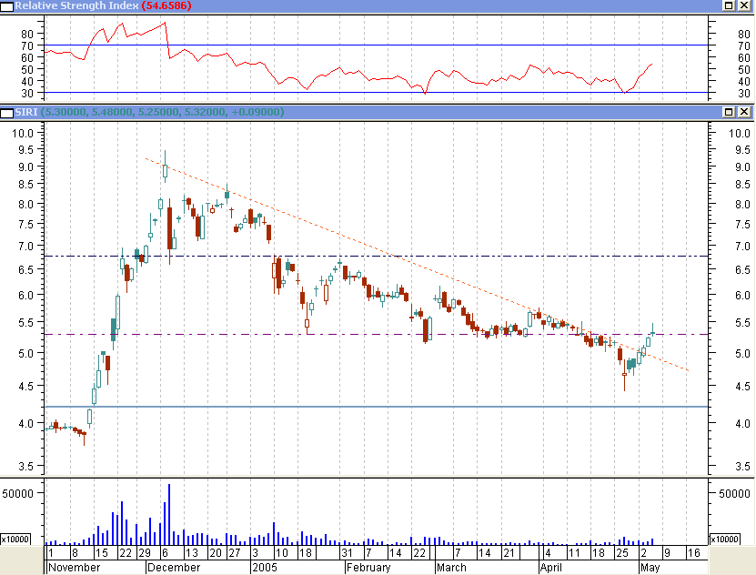
Task: Click the date label 27 in December
Action: (x=235, y=553)
